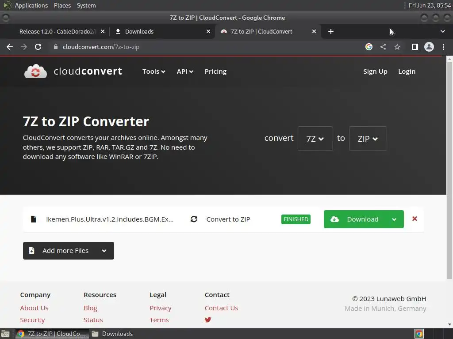Click the convert arrows icon beside Convert to ZIP
Screen dimensions: 453x339
click(194, 219)
